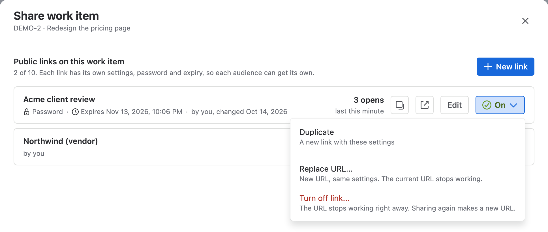The height and width of the screenshot is (232, 548).
Task: Click the 3 opens count
Action: [369, 100]
